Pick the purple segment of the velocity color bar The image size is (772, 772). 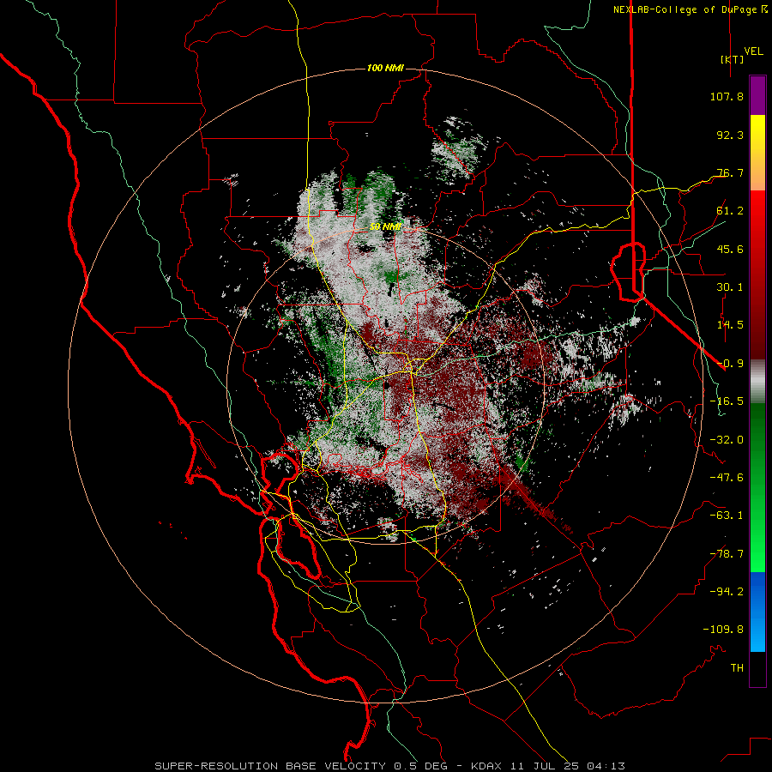pyautogui.click(x=757, y=95)
